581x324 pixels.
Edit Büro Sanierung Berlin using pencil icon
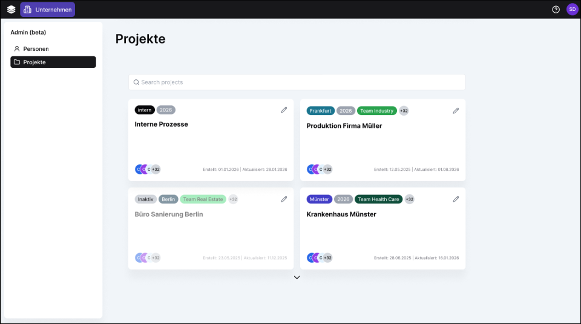pos(284,199)
